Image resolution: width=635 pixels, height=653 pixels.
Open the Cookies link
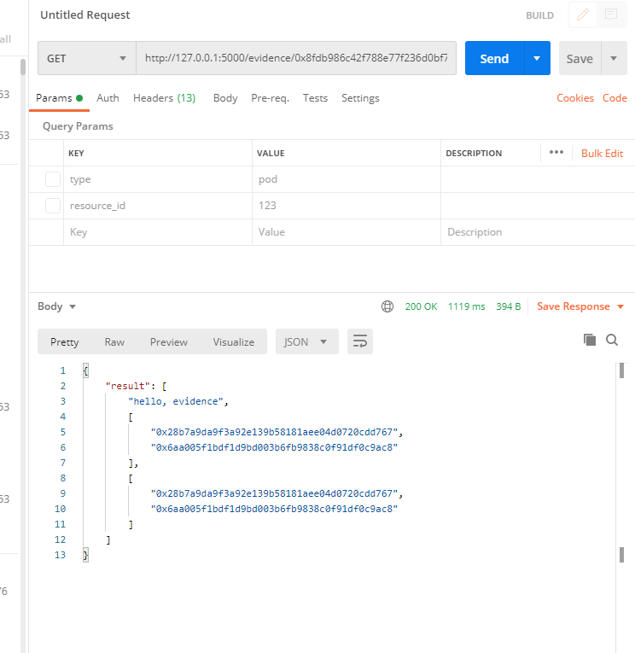tap(575, 98)
